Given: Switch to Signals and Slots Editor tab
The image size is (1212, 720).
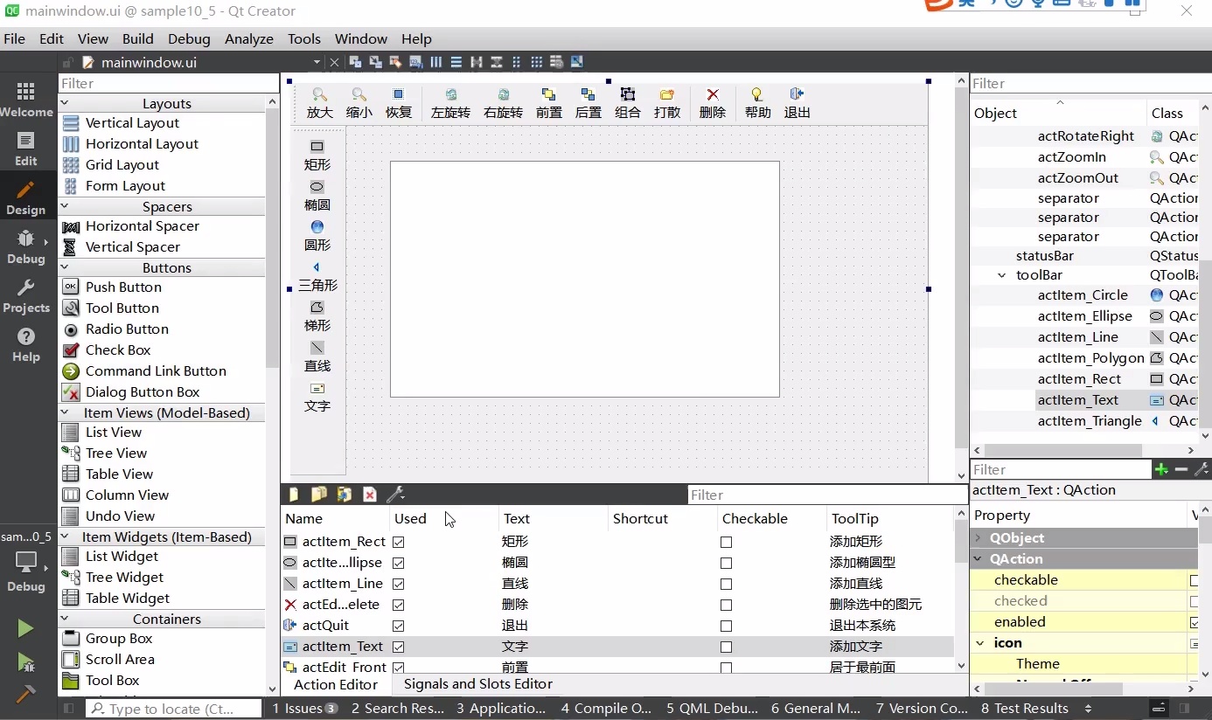Looking at the screenshot, I should tap(478, 684).
